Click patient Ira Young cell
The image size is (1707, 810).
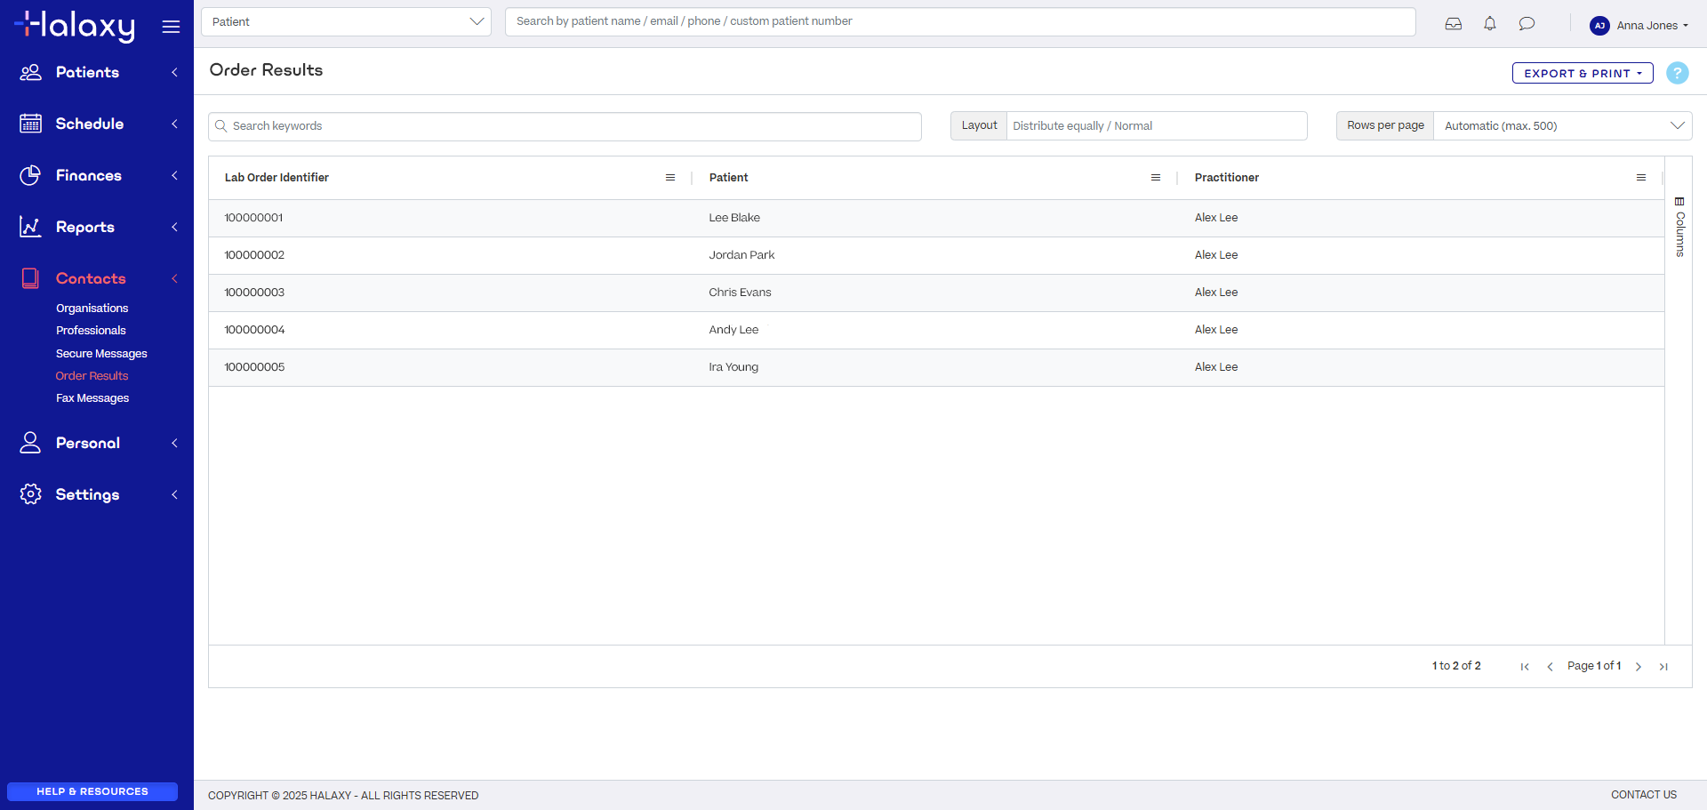pyautogui.click(x=733, y=367)
